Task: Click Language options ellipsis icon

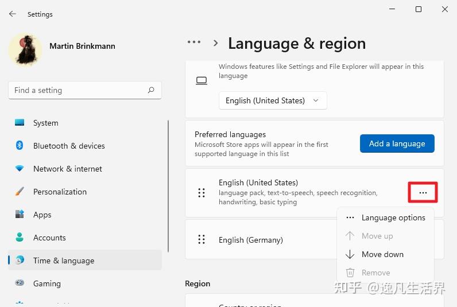Action: pos(350,217)
